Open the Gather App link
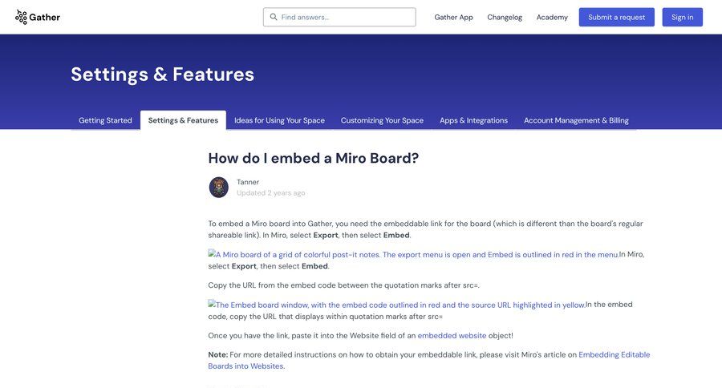Image resolution: width=722 pixels, height=388 pixels. click(453, 17)
